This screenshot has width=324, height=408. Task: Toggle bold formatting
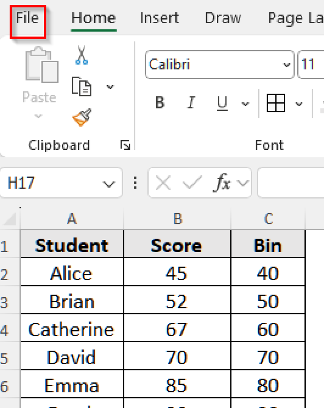click(159, 103)
